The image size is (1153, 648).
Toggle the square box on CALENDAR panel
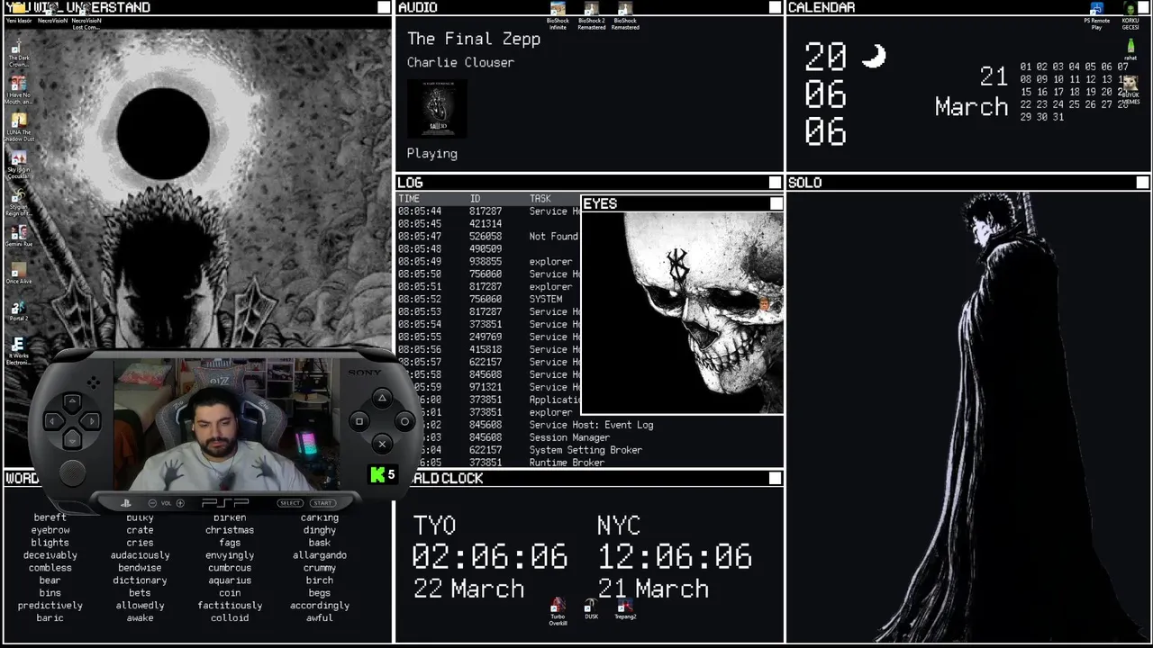(1142, 7)
